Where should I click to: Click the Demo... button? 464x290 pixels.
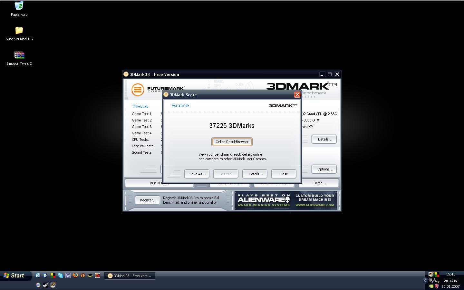319,183
